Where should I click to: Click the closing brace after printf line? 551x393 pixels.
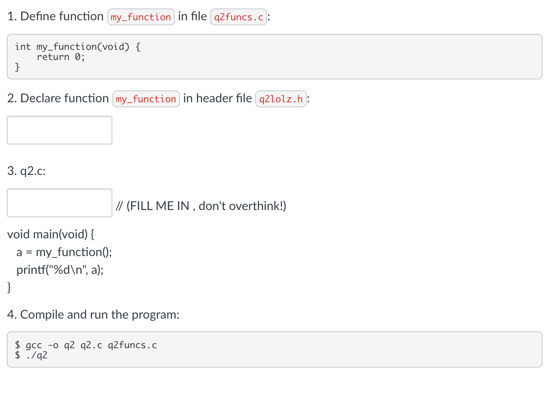click(x=8, y=287)
